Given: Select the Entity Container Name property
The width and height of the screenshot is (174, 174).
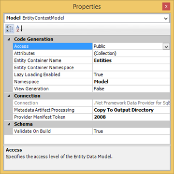Looking at the screenshot, I should pyautogui.click(x=53, y=60).
